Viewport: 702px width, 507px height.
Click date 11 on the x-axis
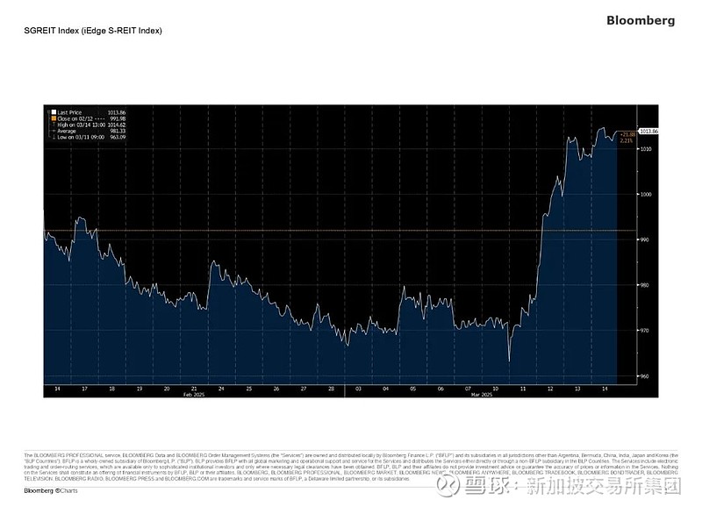click(522, 389)
